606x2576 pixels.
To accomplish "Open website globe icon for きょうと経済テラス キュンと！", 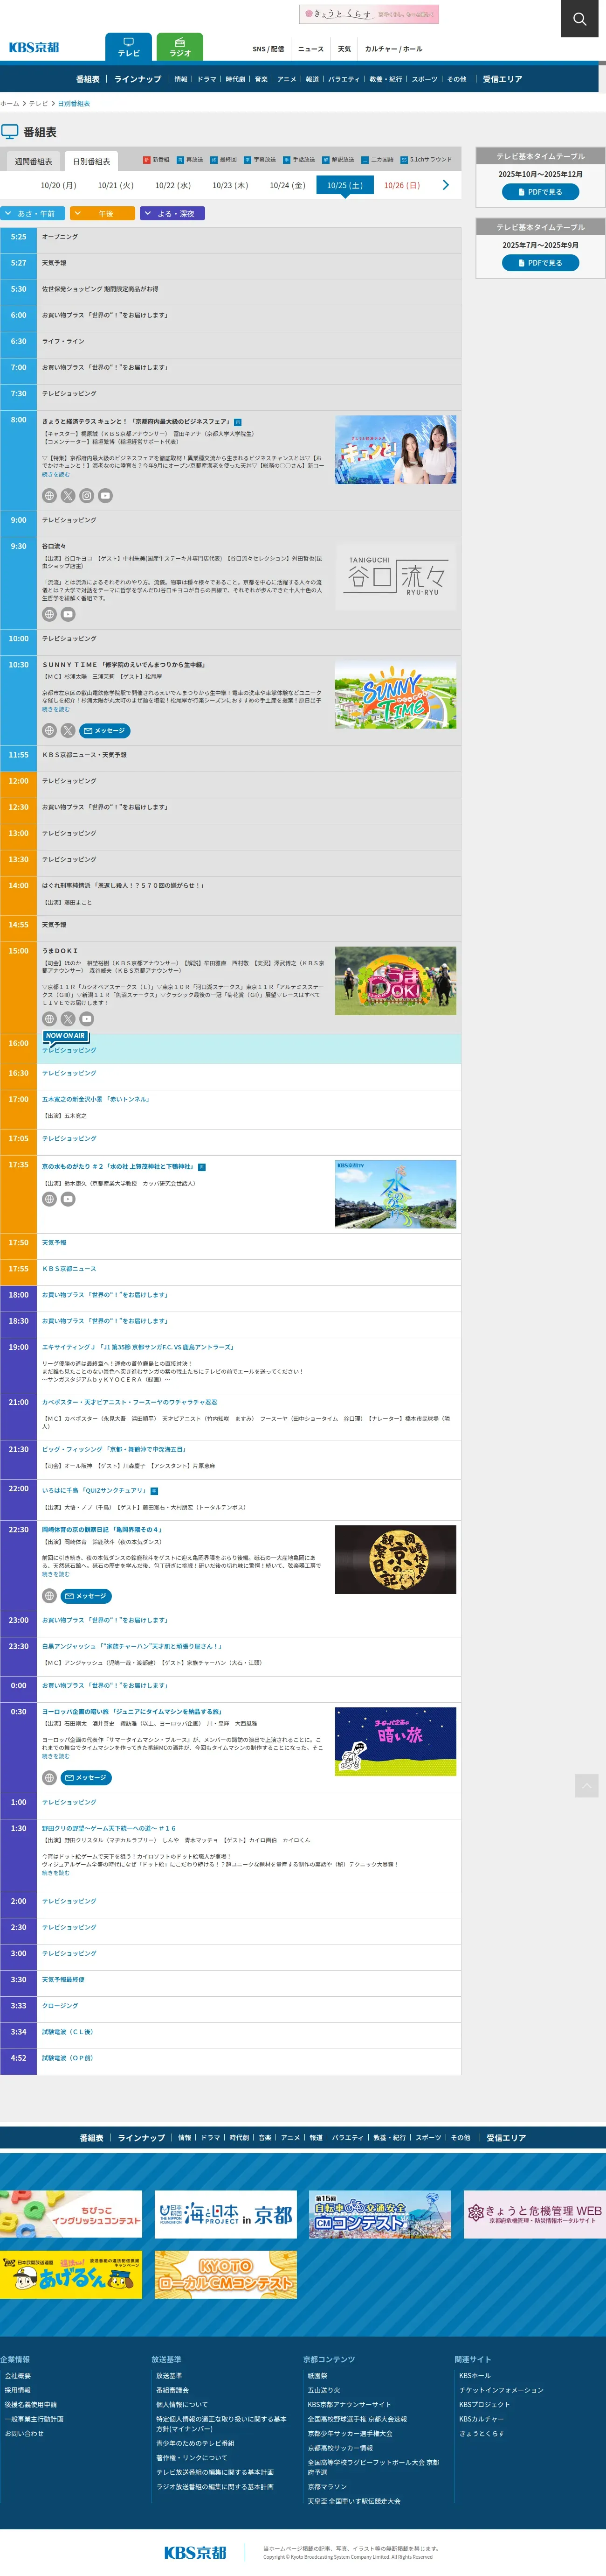I will pyautogui.click(x=49, y=496).
